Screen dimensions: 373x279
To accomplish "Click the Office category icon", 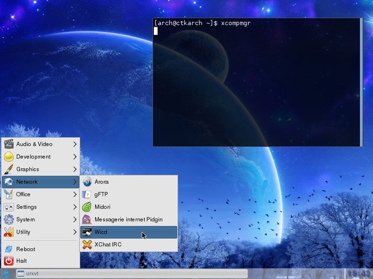I will pos(9,194).
